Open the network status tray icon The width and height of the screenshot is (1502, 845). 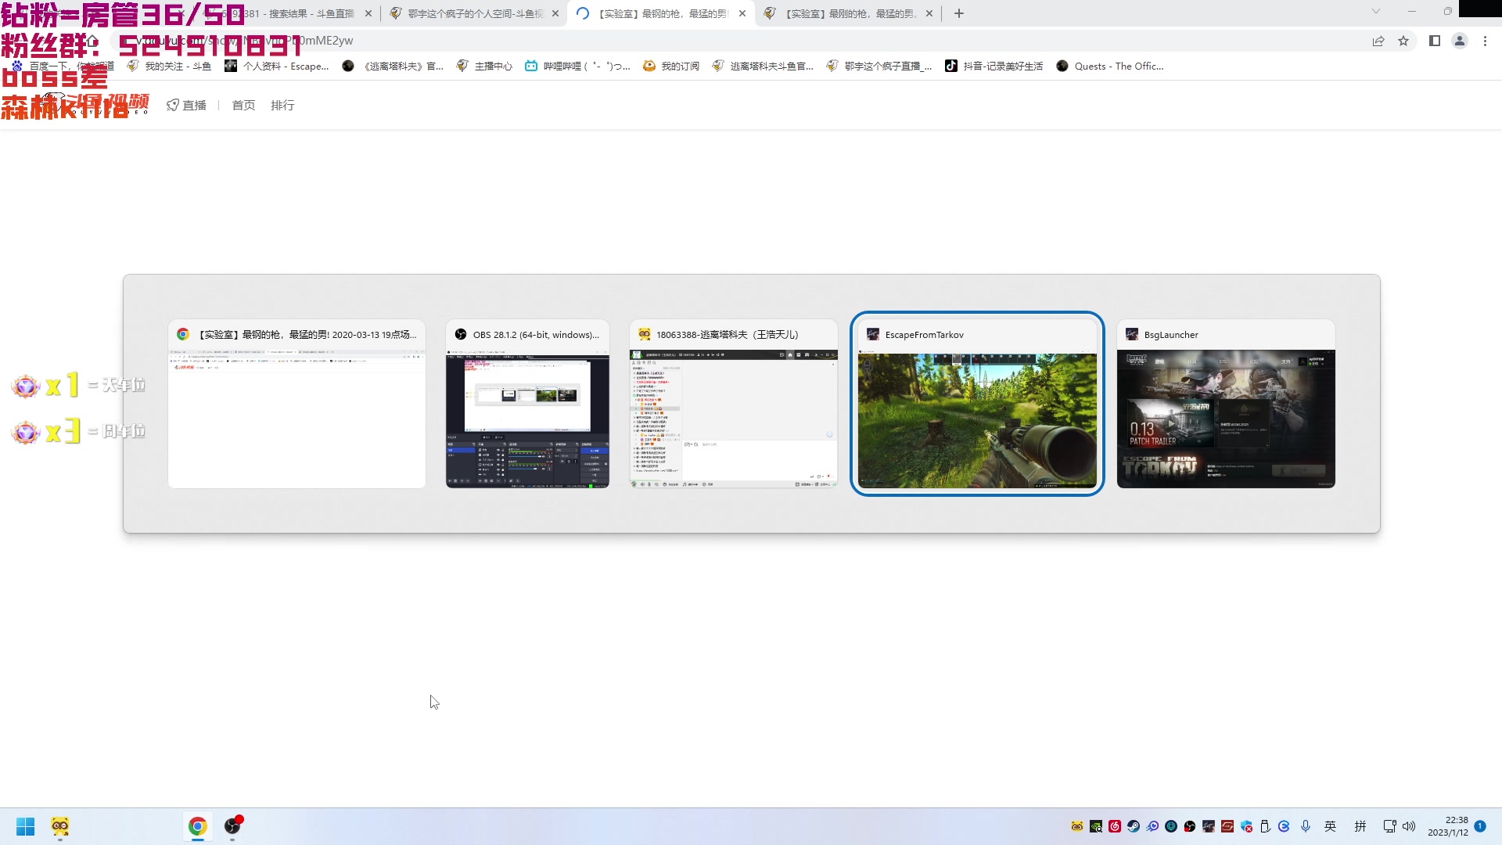(1390, 826)
